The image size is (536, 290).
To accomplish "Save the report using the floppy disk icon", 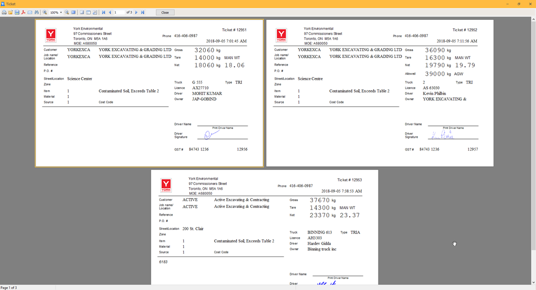I will [x=17, y=12].
